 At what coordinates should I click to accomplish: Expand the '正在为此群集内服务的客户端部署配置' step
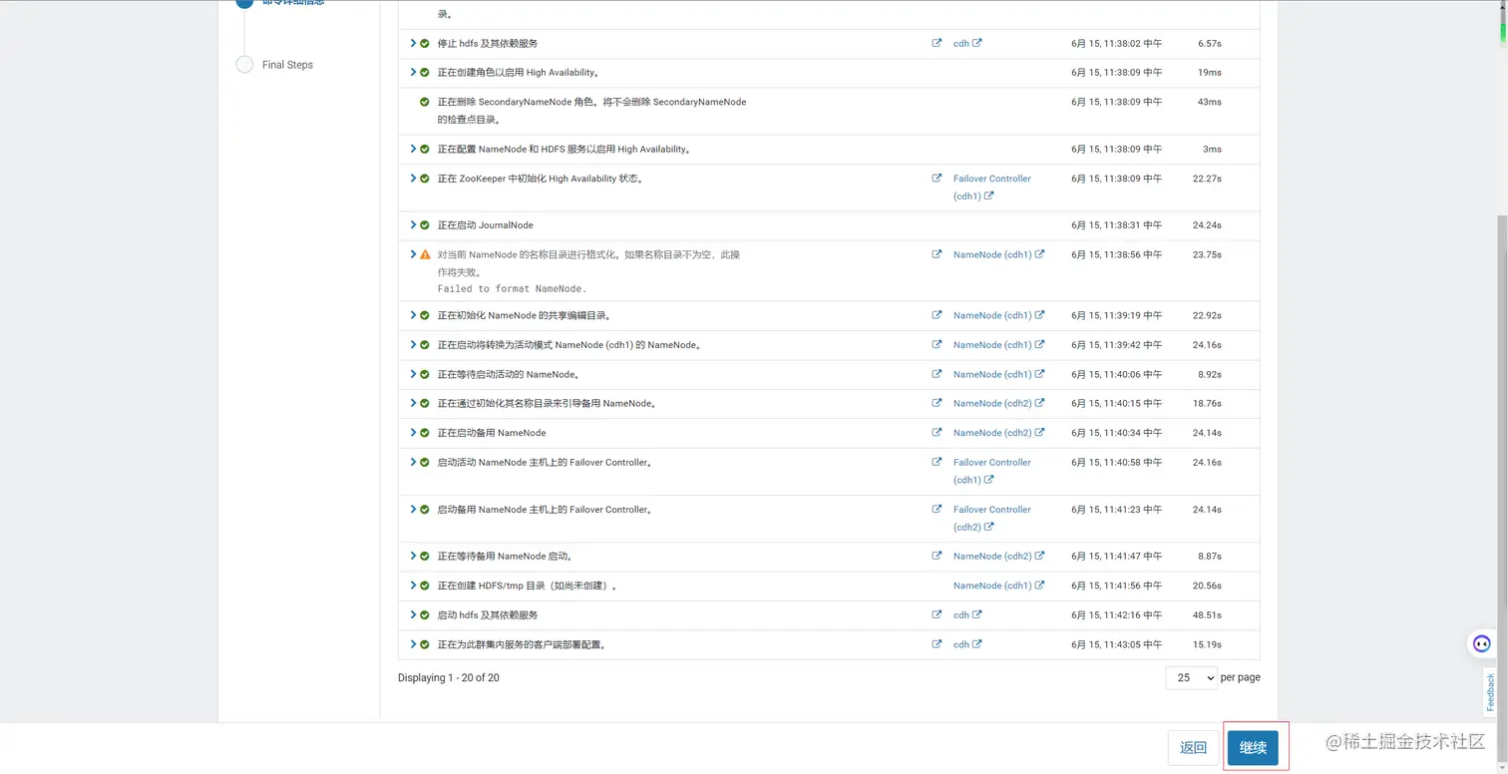(x=413, y=644)
